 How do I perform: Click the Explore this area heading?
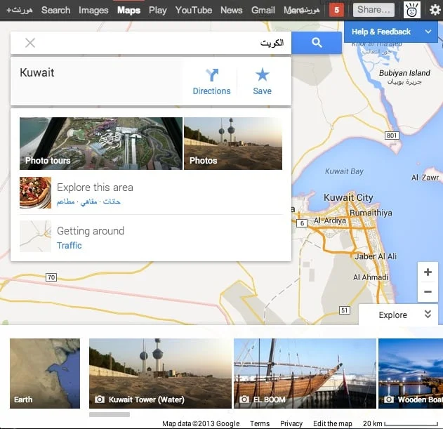click(x=95, y=187)
